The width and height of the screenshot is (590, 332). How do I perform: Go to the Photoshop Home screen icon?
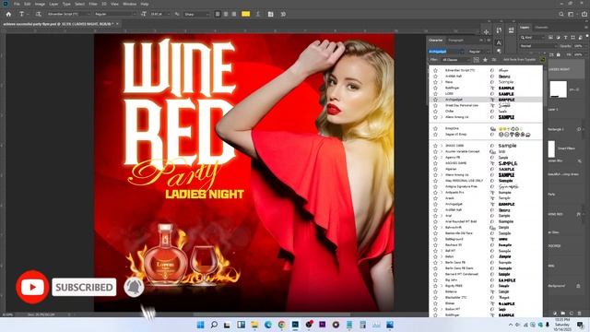[8, 14]
